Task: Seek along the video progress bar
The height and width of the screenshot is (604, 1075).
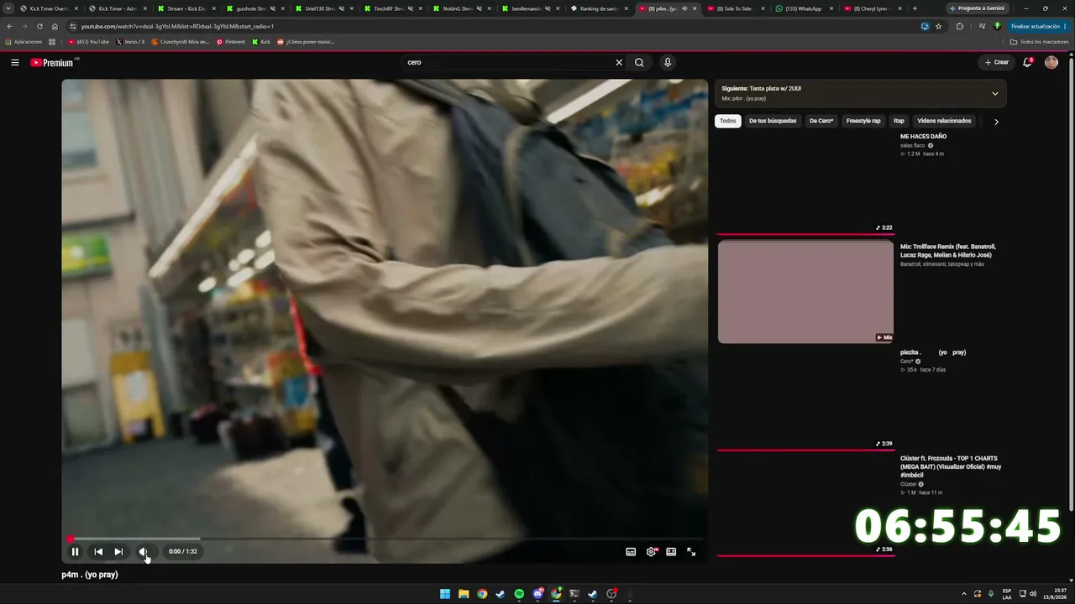Action: click(385, 539)
